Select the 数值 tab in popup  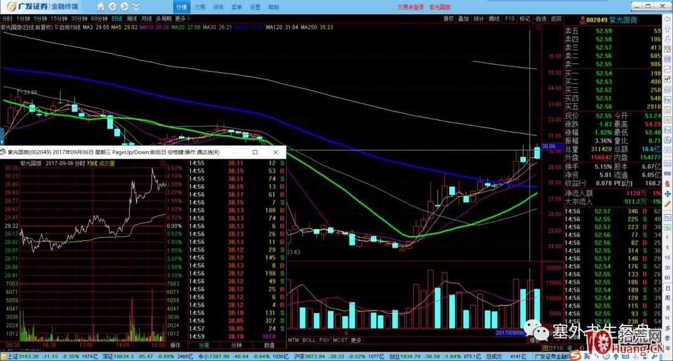point(269,345)
